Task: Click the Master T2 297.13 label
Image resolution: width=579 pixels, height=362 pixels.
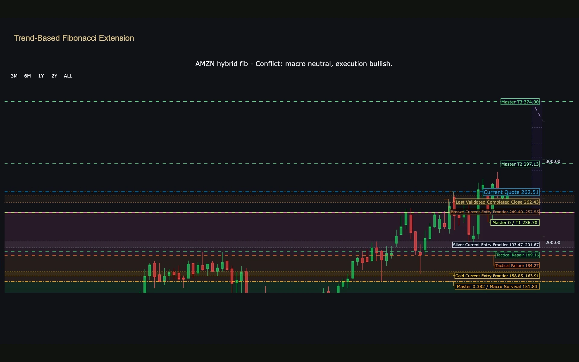Action: 520,164
